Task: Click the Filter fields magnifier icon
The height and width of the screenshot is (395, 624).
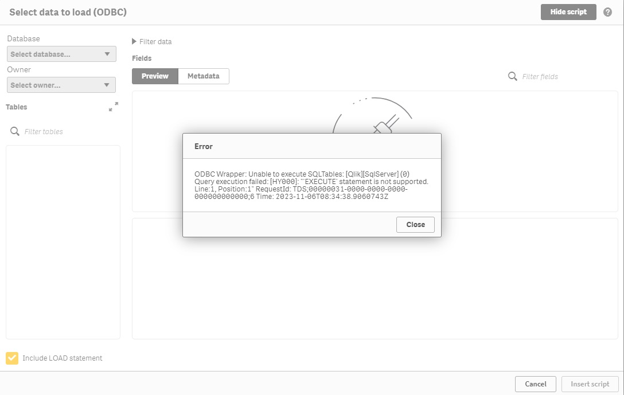Action: (x=513, y=76)
